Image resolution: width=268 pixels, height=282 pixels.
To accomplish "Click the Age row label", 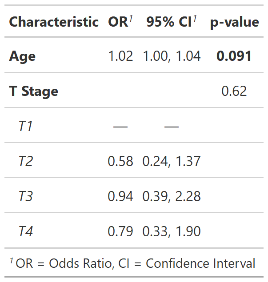I will tap(23, 56).
